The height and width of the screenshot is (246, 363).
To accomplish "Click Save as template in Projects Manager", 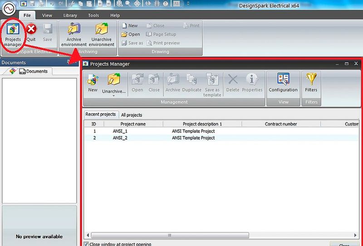I will tap(212, 85).
